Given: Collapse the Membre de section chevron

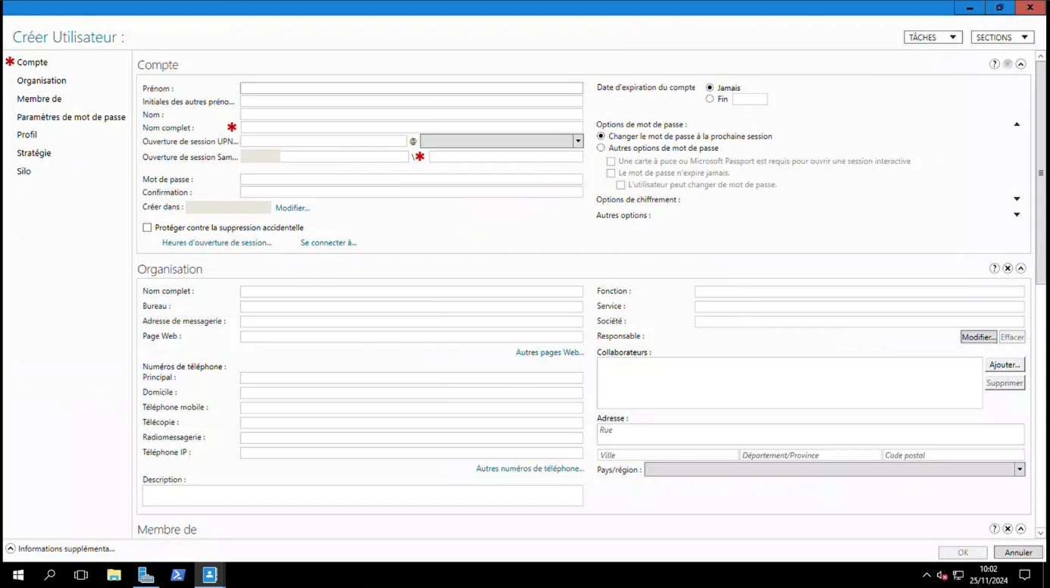Looking at the screenshot, I should coord(1020,529).
